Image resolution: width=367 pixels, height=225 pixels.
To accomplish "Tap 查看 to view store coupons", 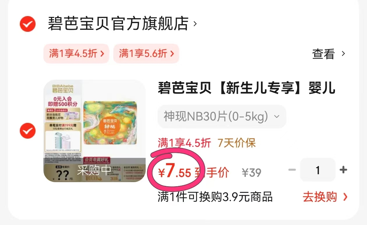I will pos(323,54).
